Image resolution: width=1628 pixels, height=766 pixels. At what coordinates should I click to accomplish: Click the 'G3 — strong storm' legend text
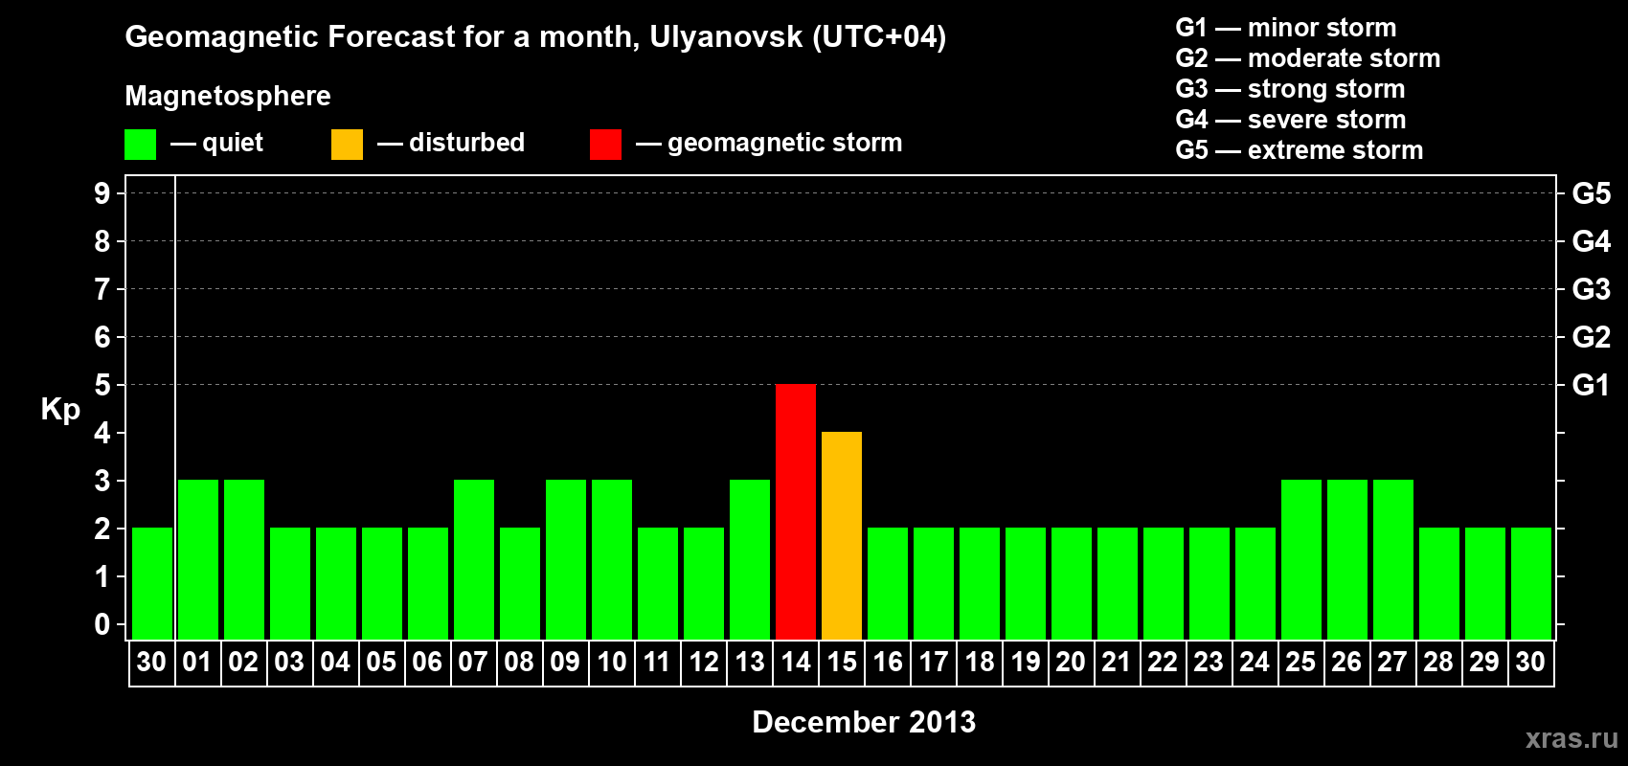tap(1291, 89)
